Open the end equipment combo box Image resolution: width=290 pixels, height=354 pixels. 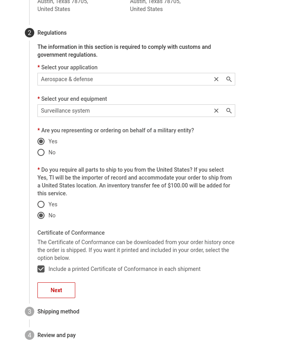pyautogui.click(x=124, y=111)
